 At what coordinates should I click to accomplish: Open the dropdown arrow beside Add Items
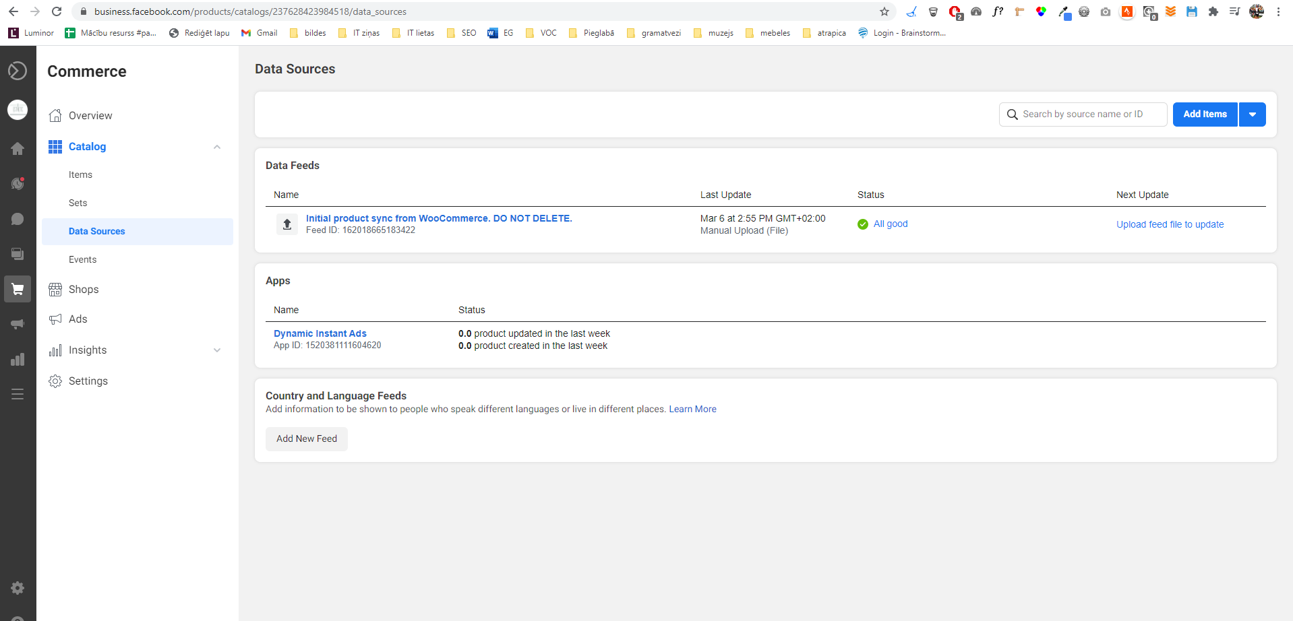coord(1253,115)
